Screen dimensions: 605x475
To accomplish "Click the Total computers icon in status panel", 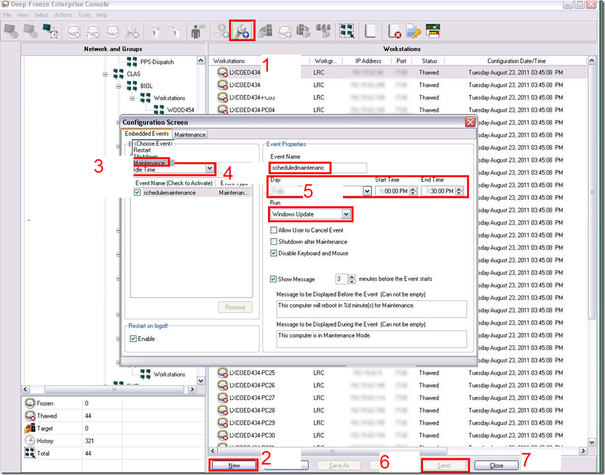I will click(x=30, y=453).
